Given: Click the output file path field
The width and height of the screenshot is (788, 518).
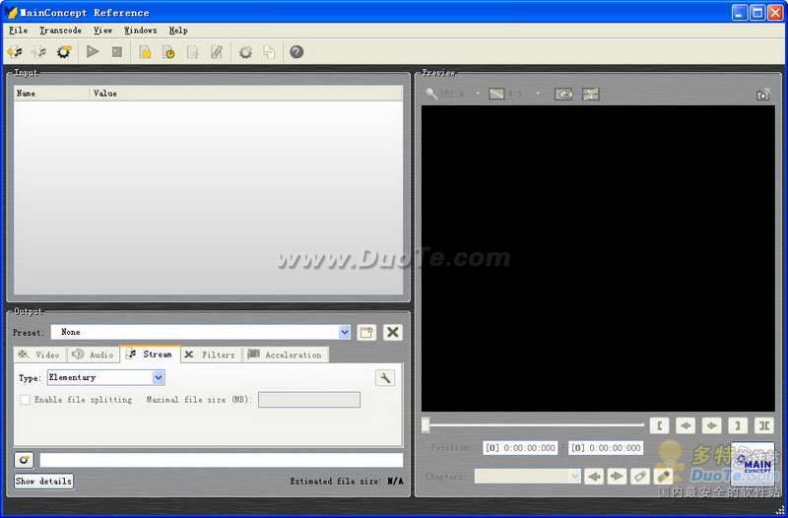Looking at the screenshot, I should click(221, 460).
